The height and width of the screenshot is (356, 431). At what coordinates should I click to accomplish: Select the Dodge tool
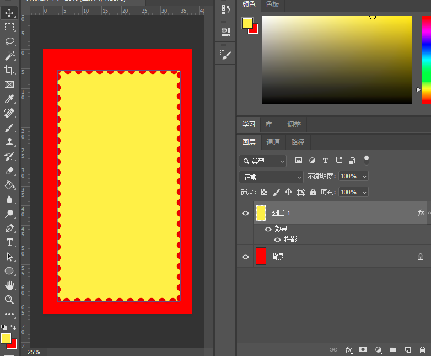9,214
